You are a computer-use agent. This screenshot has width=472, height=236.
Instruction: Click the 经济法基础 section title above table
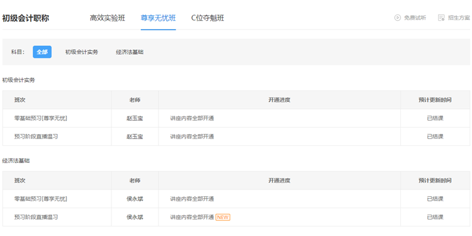[x=16, y=160]
